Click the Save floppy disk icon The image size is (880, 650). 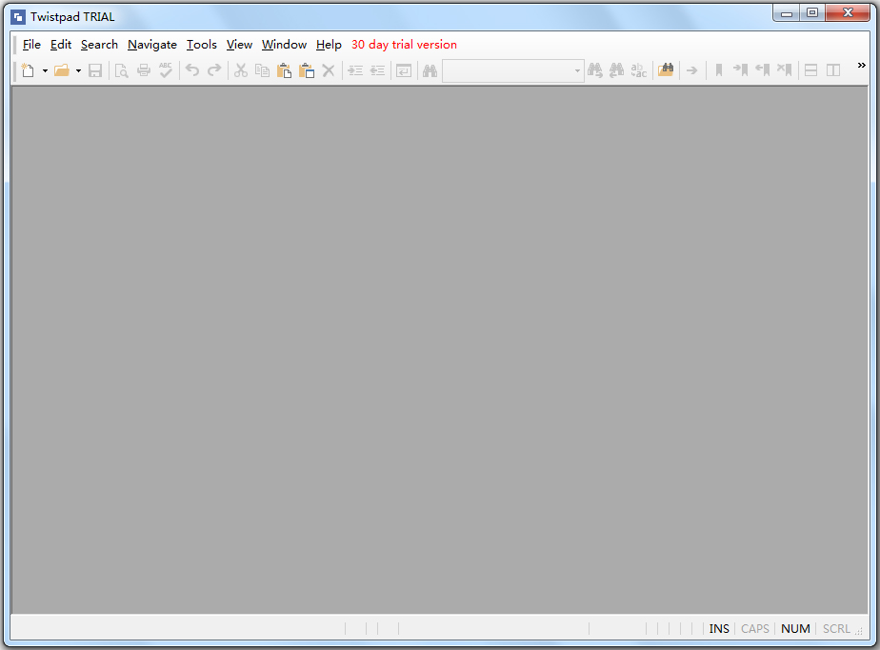point(95,70)
